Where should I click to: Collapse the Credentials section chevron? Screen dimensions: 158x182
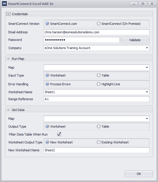coord(8,14)
